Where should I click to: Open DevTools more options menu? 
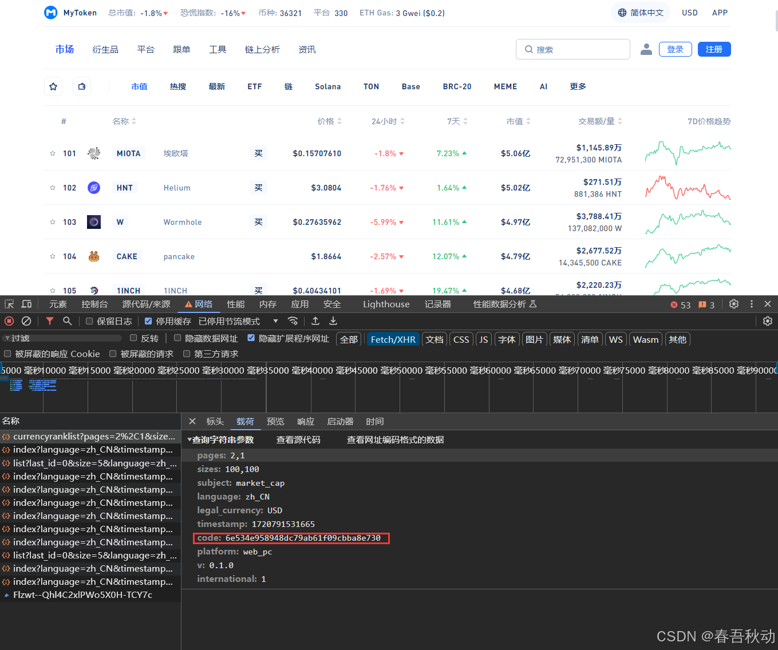tap(752, 304)
